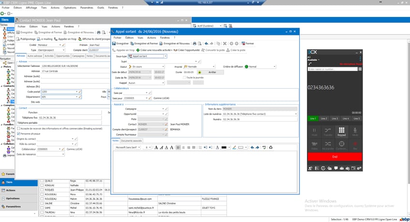Click the Transfer button in 3CX phone
The image size is (410, 222).
coord(328,132)
